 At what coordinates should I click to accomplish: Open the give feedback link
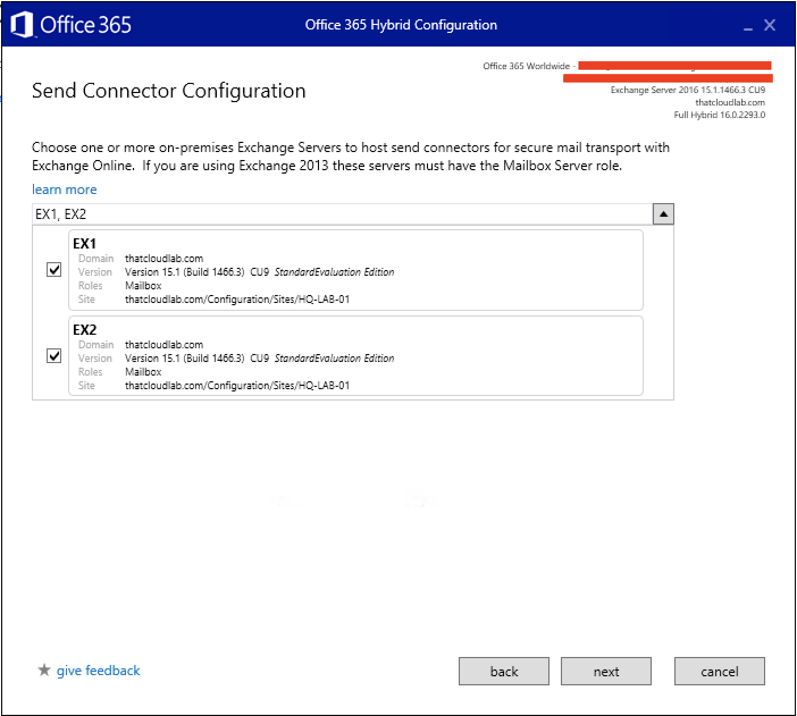[x=98, y=671]
